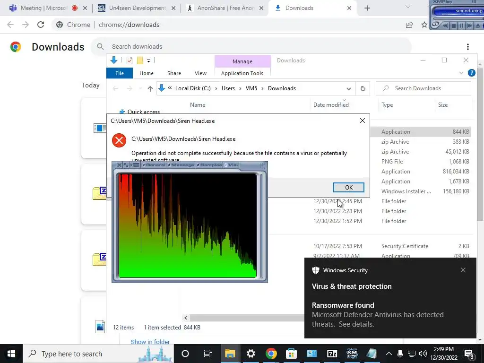Bookmark this page with the star icon
This screenshot has height=363, width=484.
click(424, 25)
